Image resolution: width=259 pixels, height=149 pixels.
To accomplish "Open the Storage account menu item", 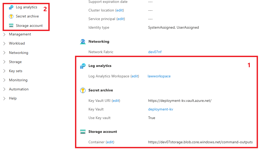I will coord(29,26).
